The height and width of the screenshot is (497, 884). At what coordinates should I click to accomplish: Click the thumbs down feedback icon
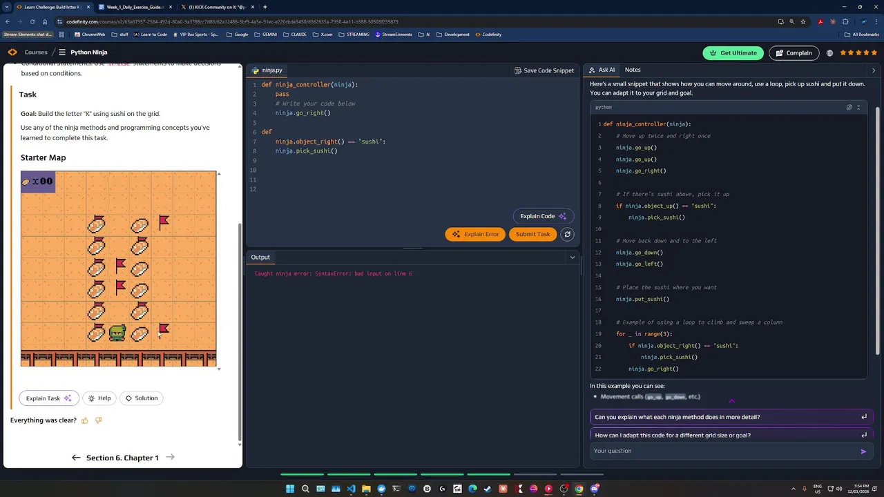tap(98, 420)
